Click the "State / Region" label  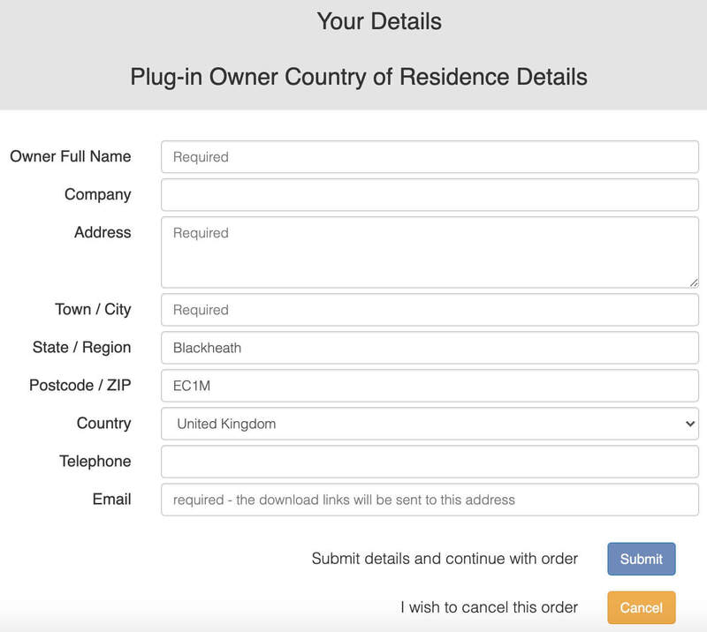click(x=81, y=347)
